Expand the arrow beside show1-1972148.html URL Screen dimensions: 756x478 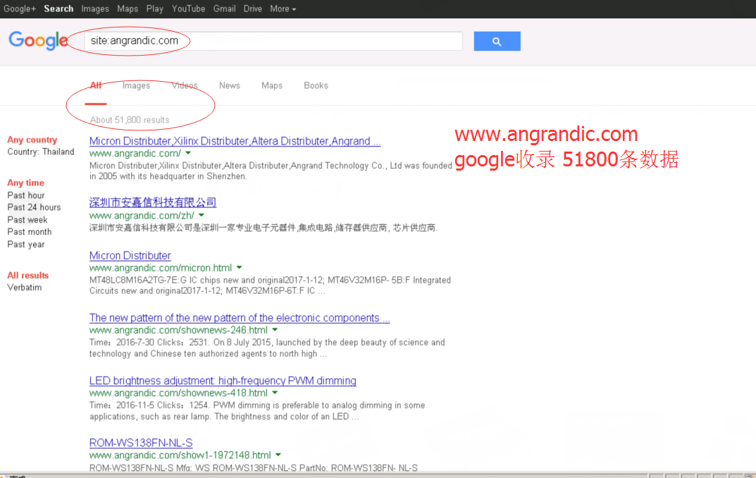278,455
